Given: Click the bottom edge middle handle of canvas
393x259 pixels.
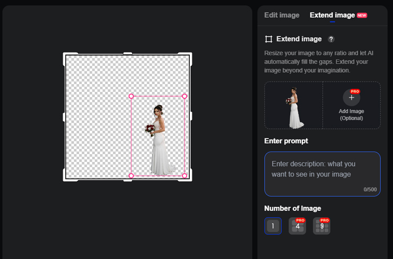Looking at the screenshot, I should coord(127,180).
